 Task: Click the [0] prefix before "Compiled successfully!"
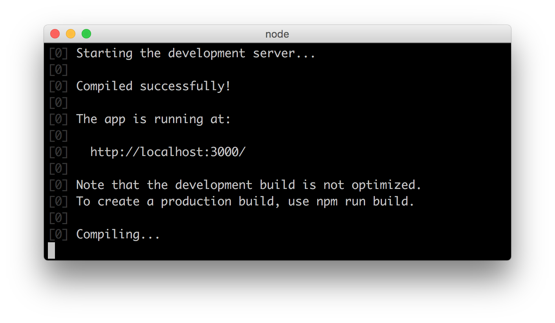click(58, 86)
